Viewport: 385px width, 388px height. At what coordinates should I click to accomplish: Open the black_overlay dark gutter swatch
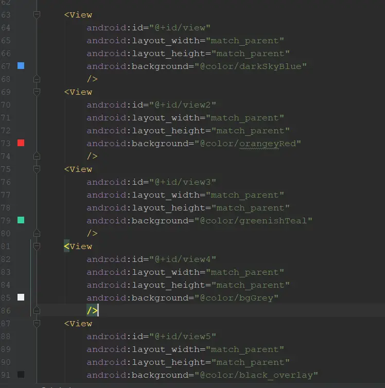point(21,375)
